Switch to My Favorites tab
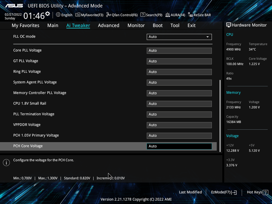This screenshot has height=204, width=272. pyautogui.click(x=26, y=26)
